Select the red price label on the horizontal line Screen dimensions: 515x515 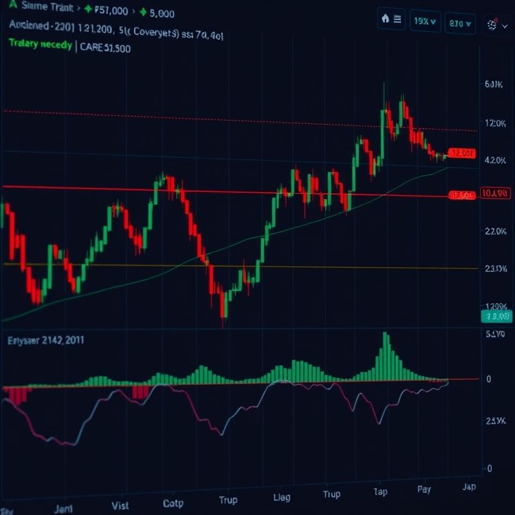click(x=461, y=195)
